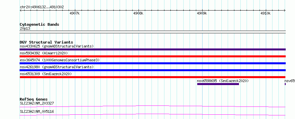The image size is (295, 119).
Task: Click the SLC23A2|NM_203327 transcript label
Action: (37, 103)
